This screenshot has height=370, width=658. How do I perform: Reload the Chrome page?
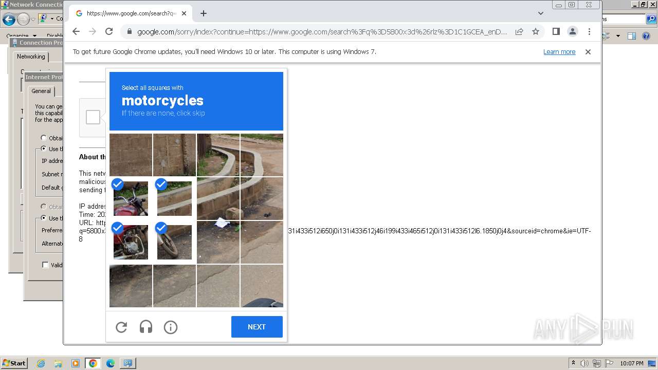109,31
